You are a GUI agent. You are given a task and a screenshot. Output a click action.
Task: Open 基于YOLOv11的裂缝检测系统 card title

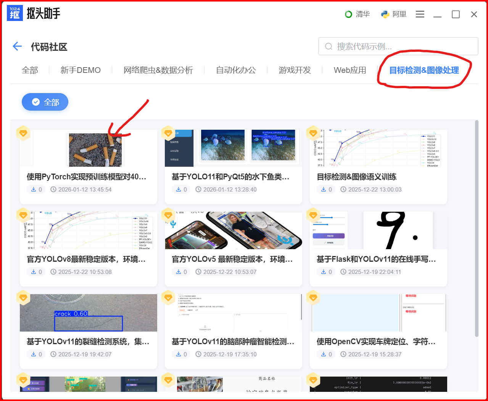pos(88,341)
